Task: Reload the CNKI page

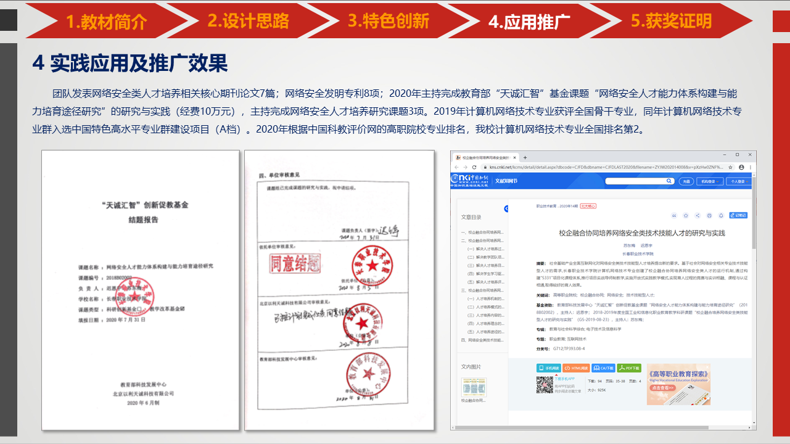Action: [474, 167]
